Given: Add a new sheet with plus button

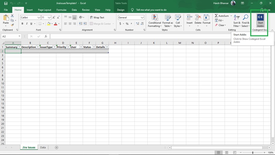Looking at the screenshot, I should 57,147.
